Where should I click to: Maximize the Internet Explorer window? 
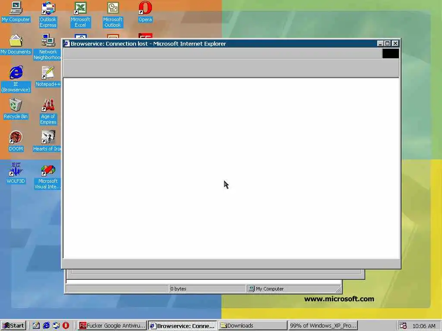pos(387,44)
